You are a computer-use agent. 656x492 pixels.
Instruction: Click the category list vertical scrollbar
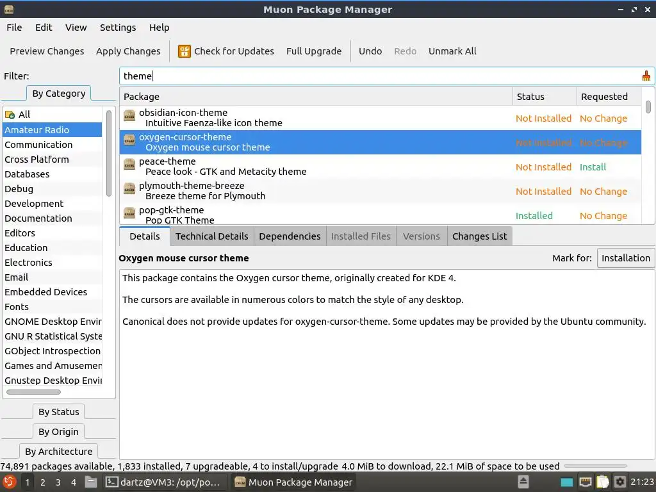coord(109,152)
